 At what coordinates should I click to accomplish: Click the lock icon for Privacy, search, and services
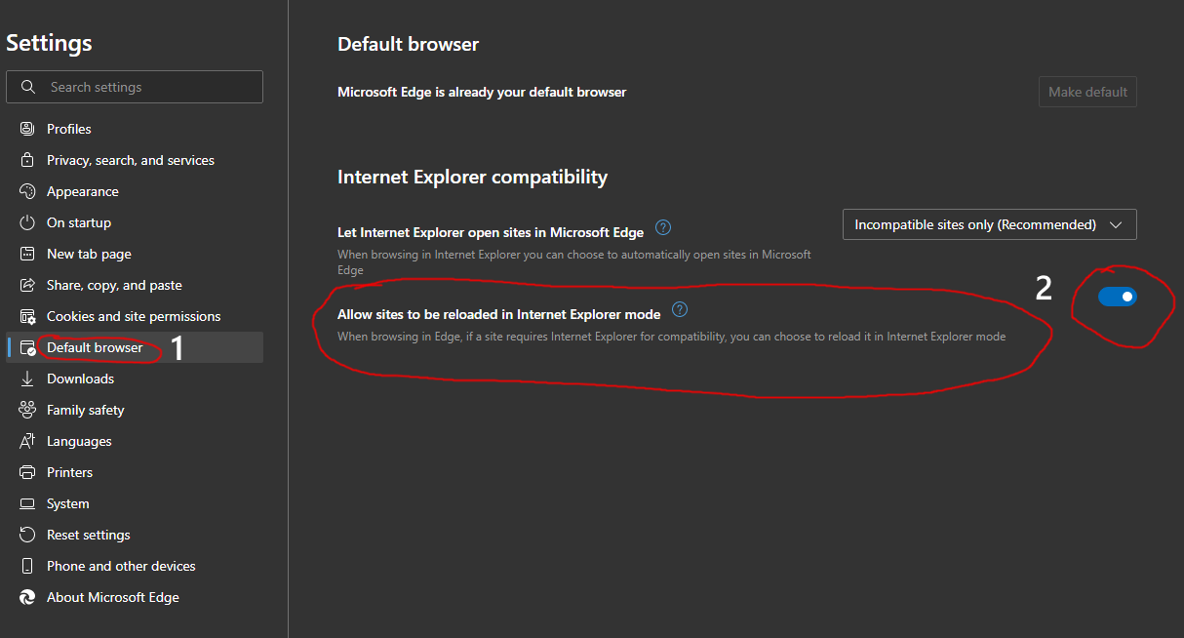(27, 160)
